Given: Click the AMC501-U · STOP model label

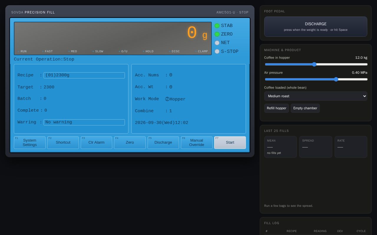Looking at the screenshot, I should click(x=232, y=12).
